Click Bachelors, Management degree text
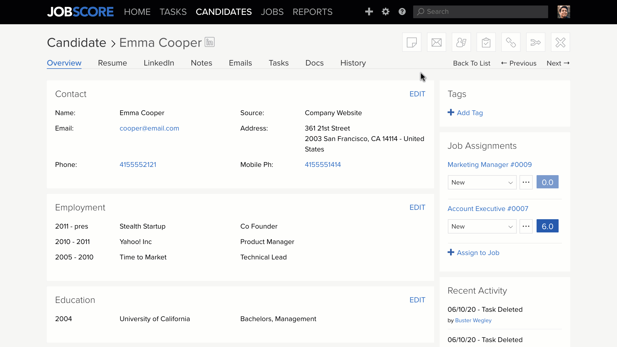The width and height of the screenshot is (617, 347). 278,319
